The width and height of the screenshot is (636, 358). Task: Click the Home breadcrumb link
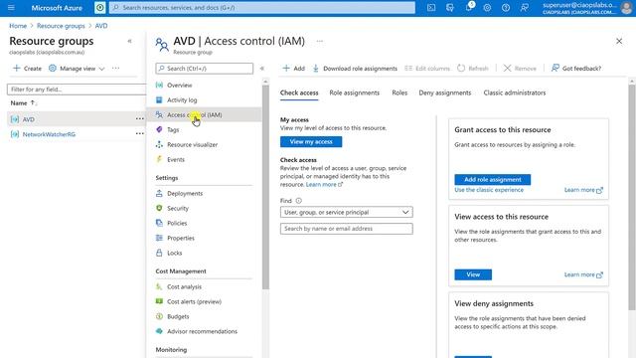[x=18, y=26]
